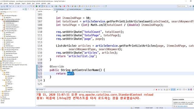The image size is (194, 109).
Task: Open the Project menu
Action: 29,3
